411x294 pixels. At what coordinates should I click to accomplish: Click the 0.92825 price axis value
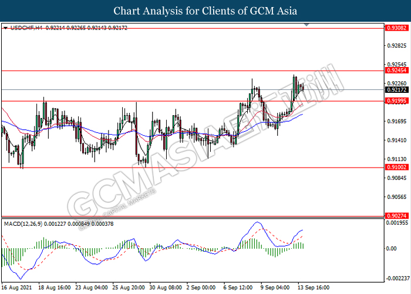coord(397,46)
